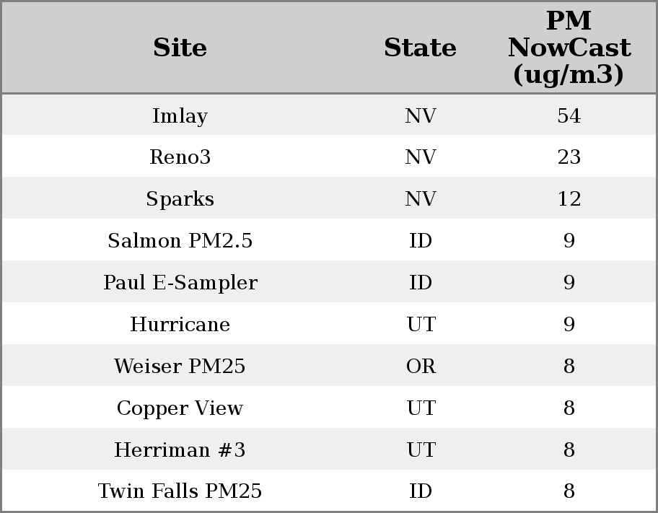Click Reno3's PM value of 23
This screenshot has width=658, height=513.
(x=569, y=157)
